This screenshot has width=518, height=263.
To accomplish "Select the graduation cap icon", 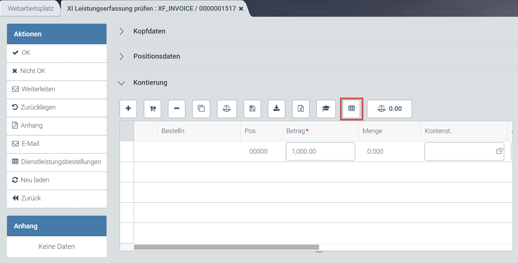I will pyautogui.click(x=326, y=109).
